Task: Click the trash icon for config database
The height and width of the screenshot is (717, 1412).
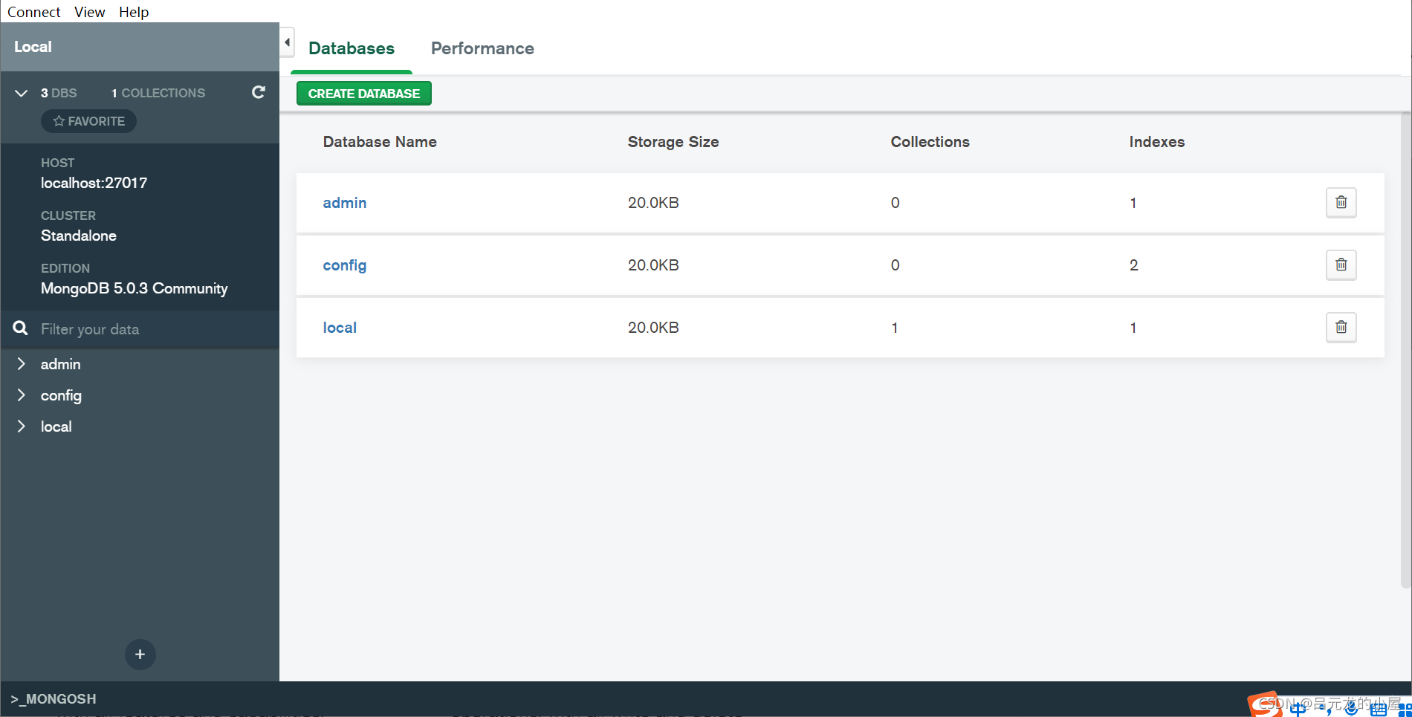Action: (1341, 265)
